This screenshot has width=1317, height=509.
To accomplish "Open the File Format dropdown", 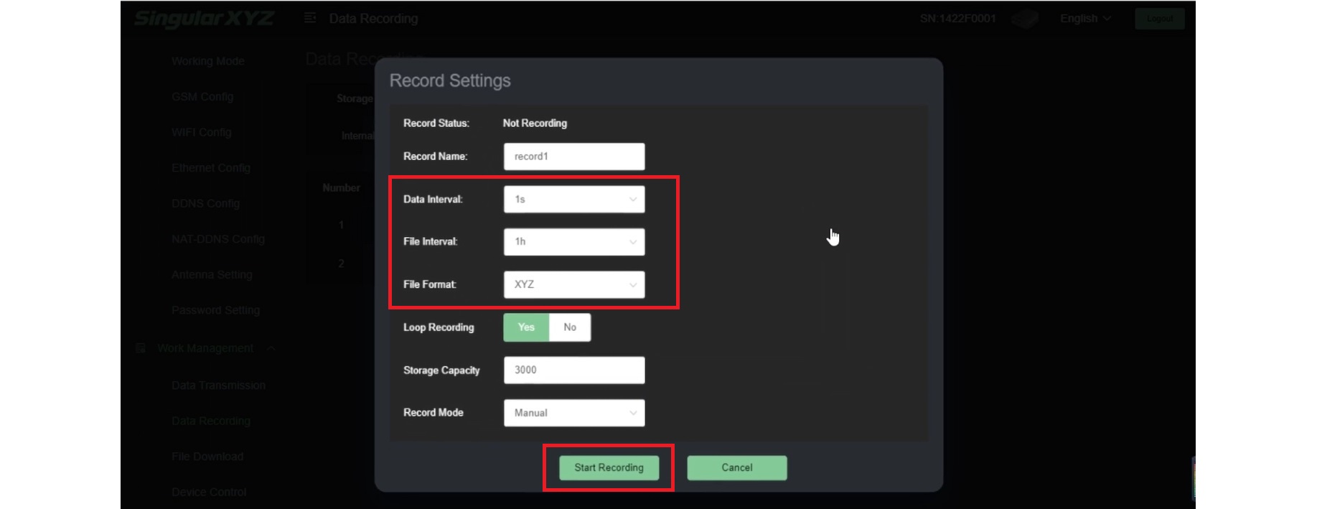I will (x=573, y=284).
